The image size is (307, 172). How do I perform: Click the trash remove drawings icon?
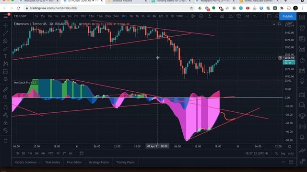pyautogui.click(x=5, y=141)
